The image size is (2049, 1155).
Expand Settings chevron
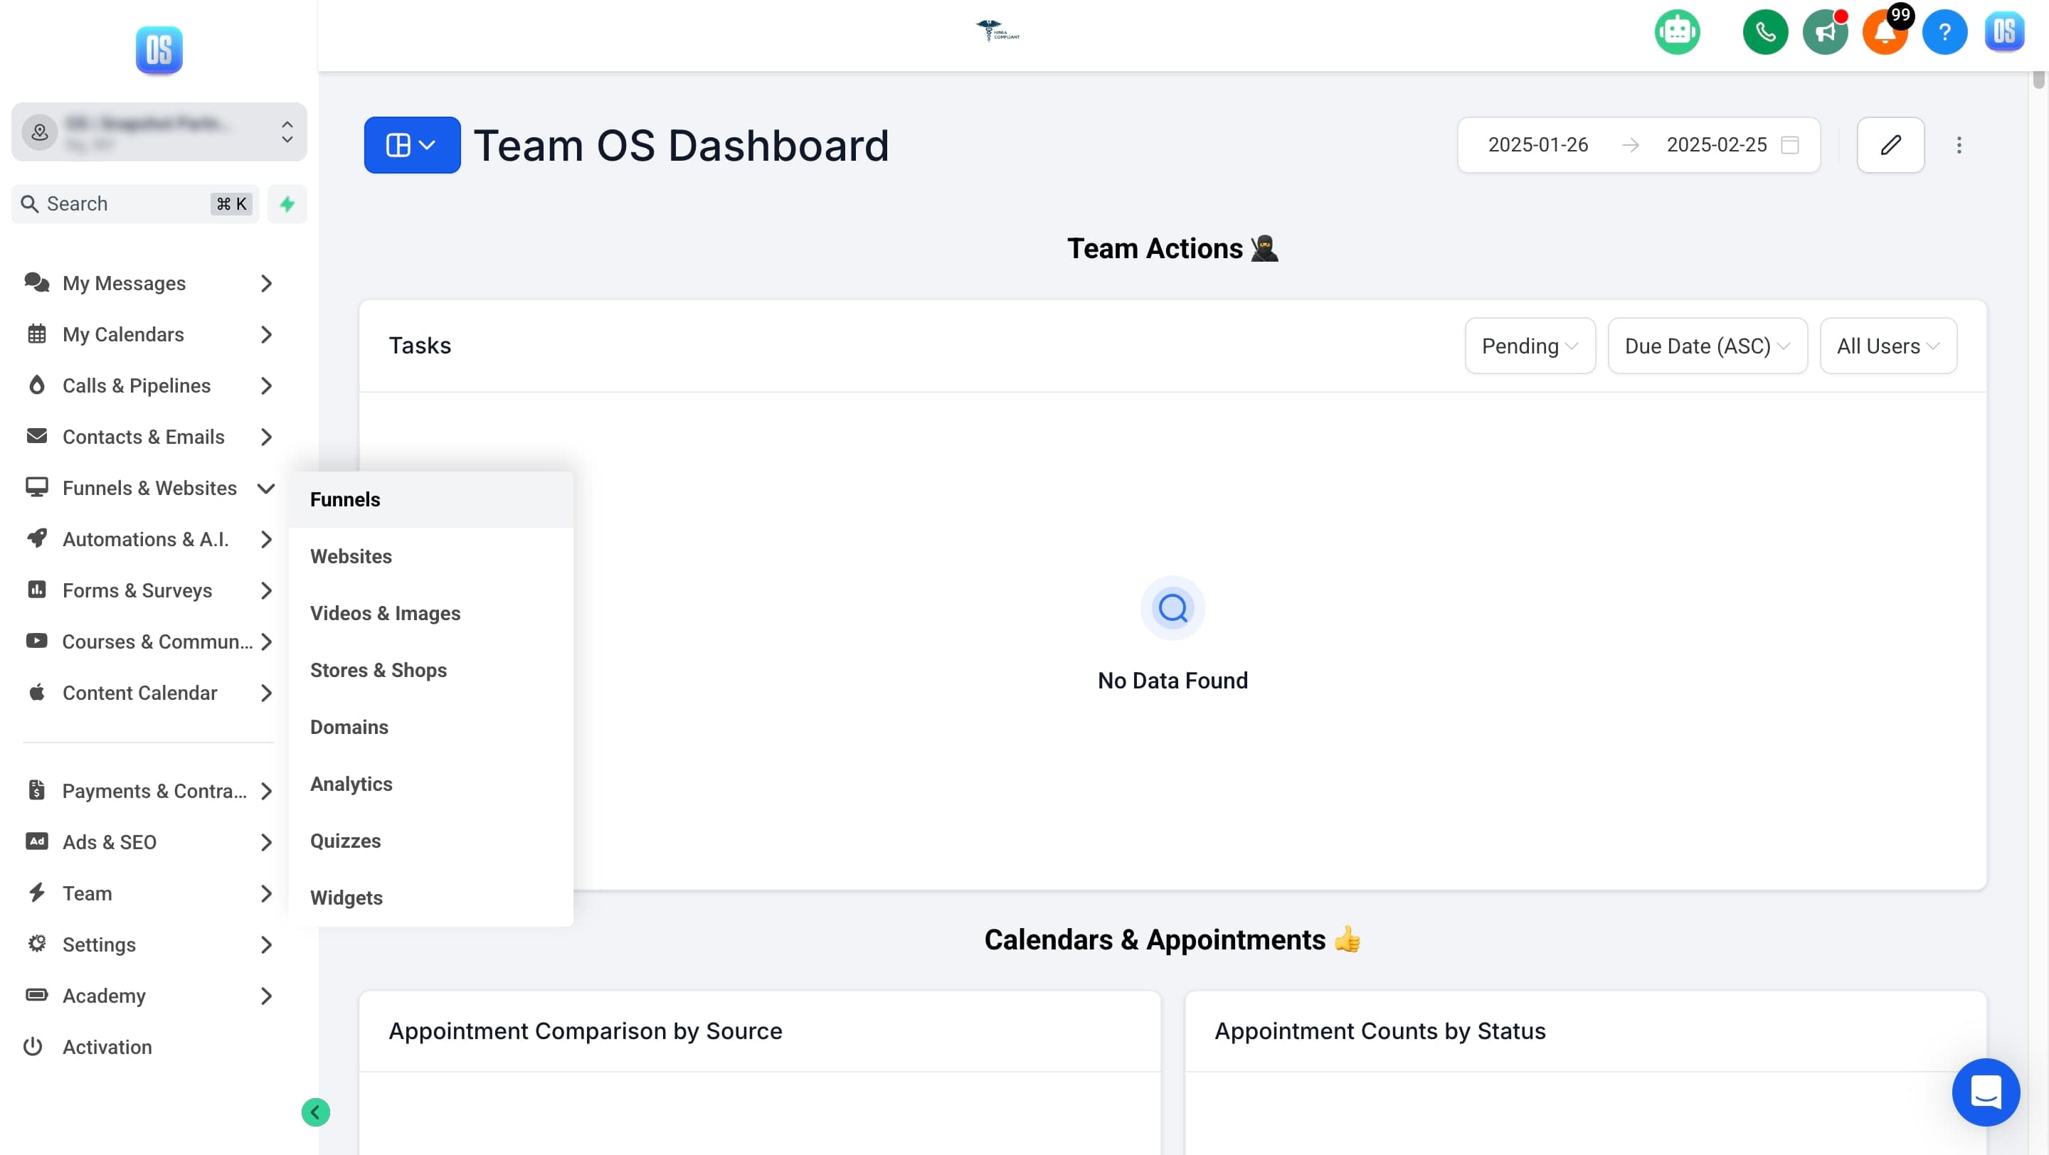point(267,945)
